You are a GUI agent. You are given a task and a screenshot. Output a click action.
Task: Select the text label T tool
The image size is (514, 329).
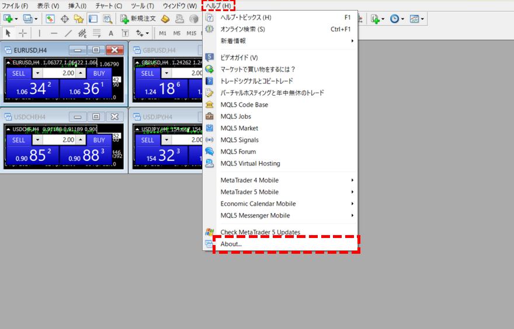[x=125, y=33]
